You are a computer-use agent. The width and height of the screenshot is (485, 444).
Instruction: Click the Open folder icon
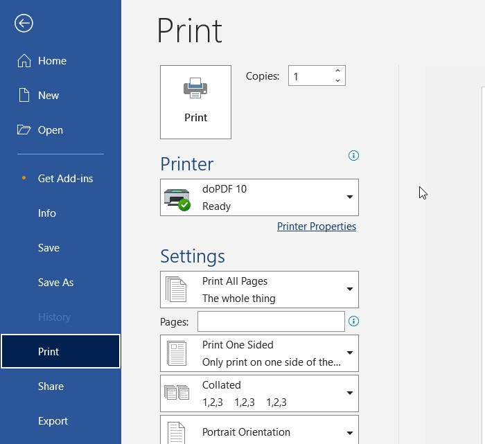(24, 130)
